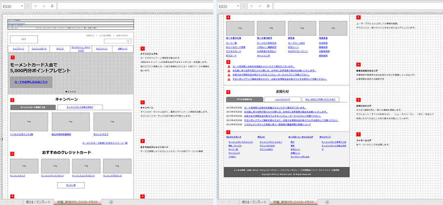Open the クレジットカード navigation link in the wireframe
The width and height of the screenshot is (443, 205).
pos(39,49)
